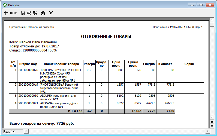This screenshot has width=217, height=136.
Task: Go to next page double-arrow button
Action: click(212, 126)
